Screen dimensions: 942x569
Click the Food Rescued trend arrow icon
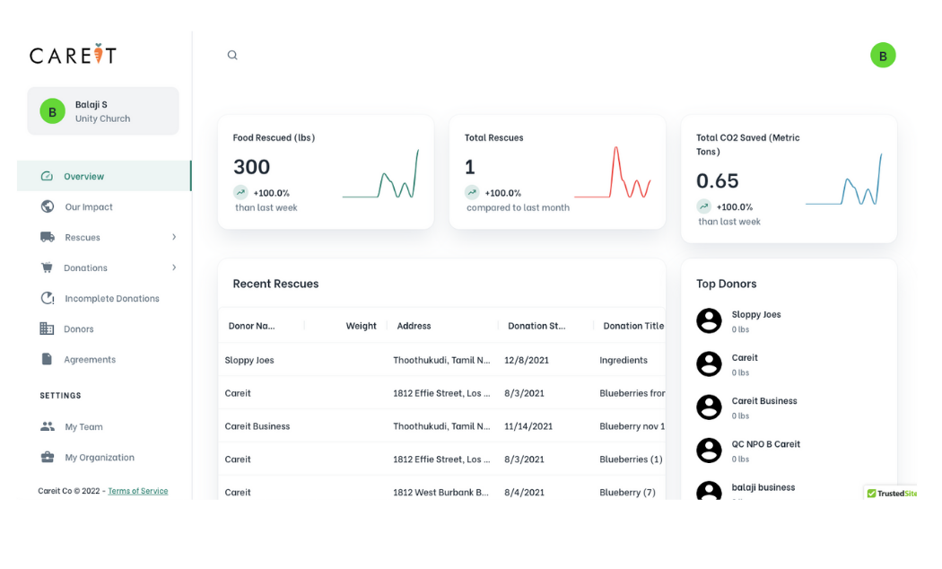click(x=240, y=192)
